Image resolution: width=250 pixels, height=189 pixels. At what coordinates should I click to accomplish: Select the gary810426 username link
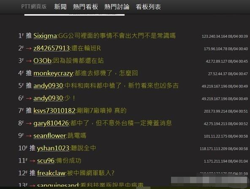tap(51, 123)
